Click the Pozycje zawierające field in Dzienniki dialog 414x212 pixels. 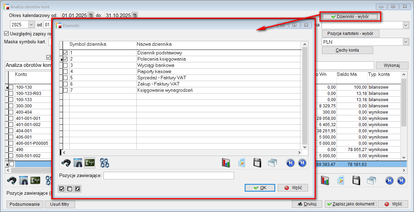(x=169, y=176)
